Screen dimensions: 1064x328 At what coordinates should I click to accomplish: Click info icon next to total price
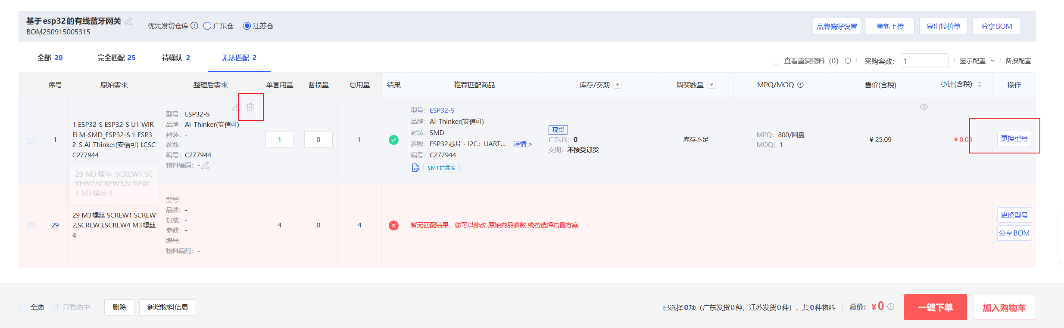pos(891,307)
